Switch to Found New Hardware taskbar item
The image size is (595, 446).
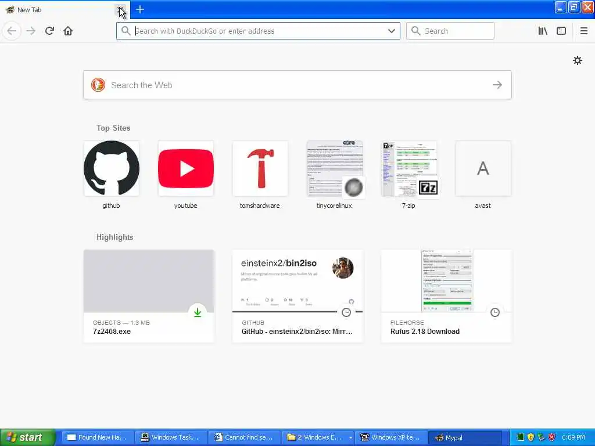coord(96,437)
